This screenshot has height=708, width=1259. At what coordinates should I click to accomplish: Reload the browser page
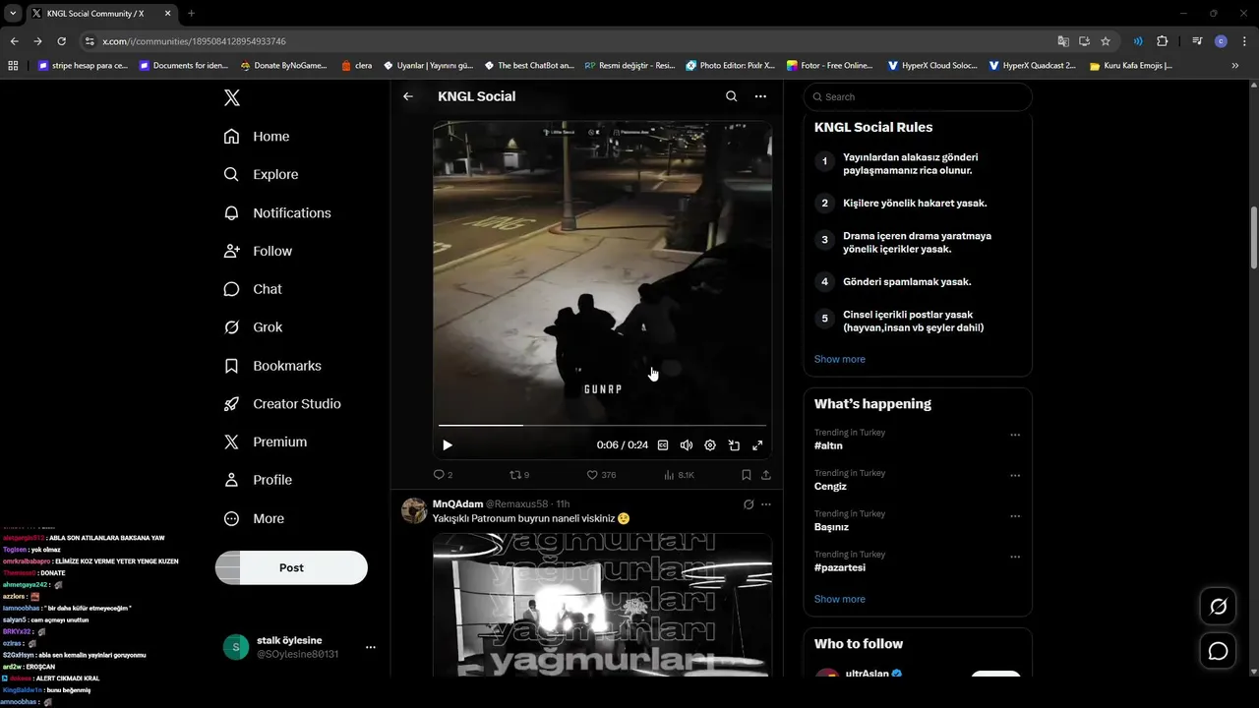click(61, 41)
